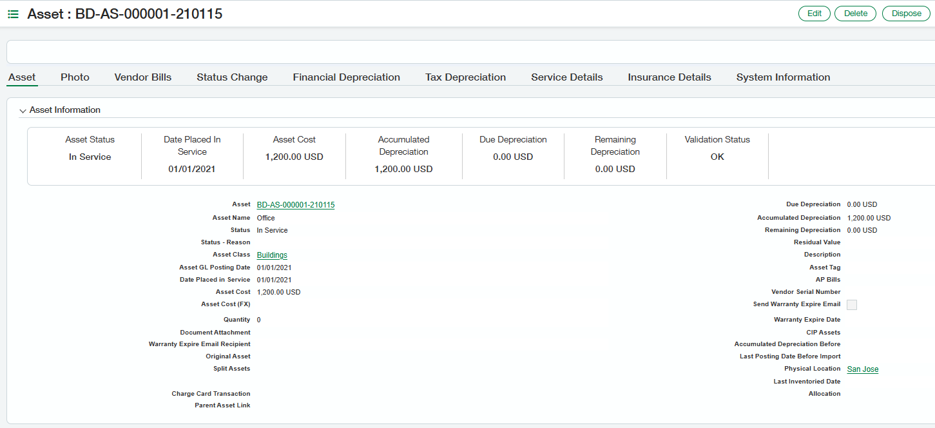Image resolution: width=935 pixels, height=428 pixels.
Task: Collapse the Asset Information section
Action: click(23, 110)
